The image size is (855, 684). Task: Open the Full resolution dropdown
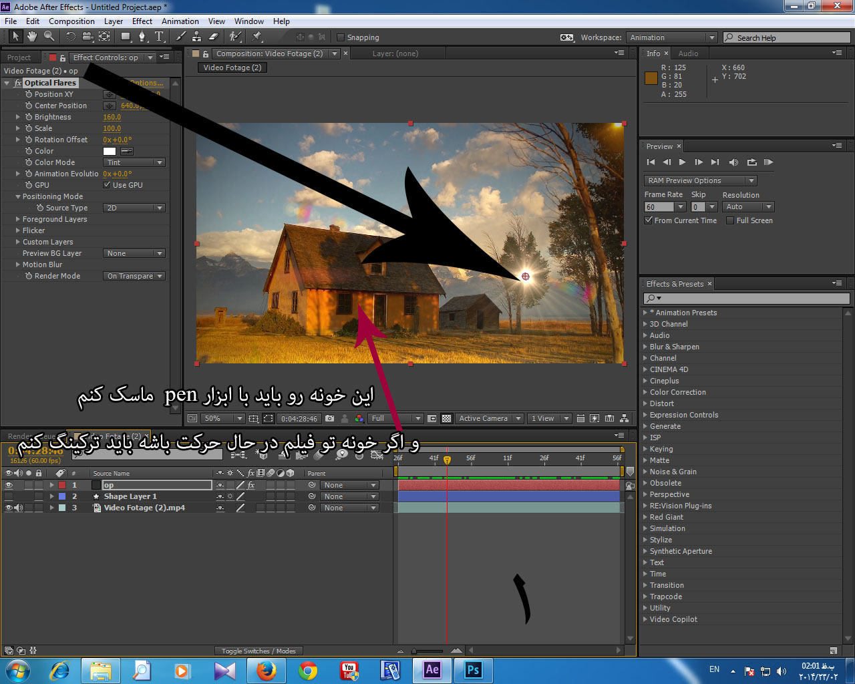396,418
